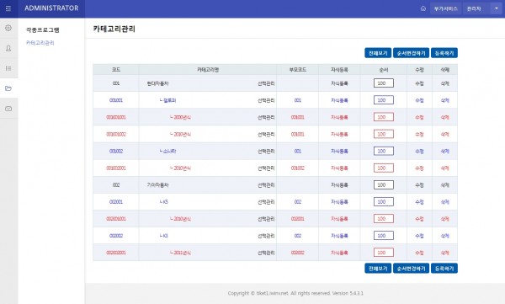Open the code link 001001001

click(x=116, y=117)
